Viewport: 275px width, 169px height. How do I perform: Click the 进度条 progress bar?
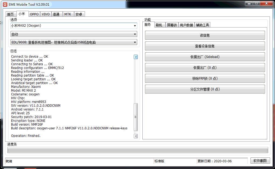point(138,150)
